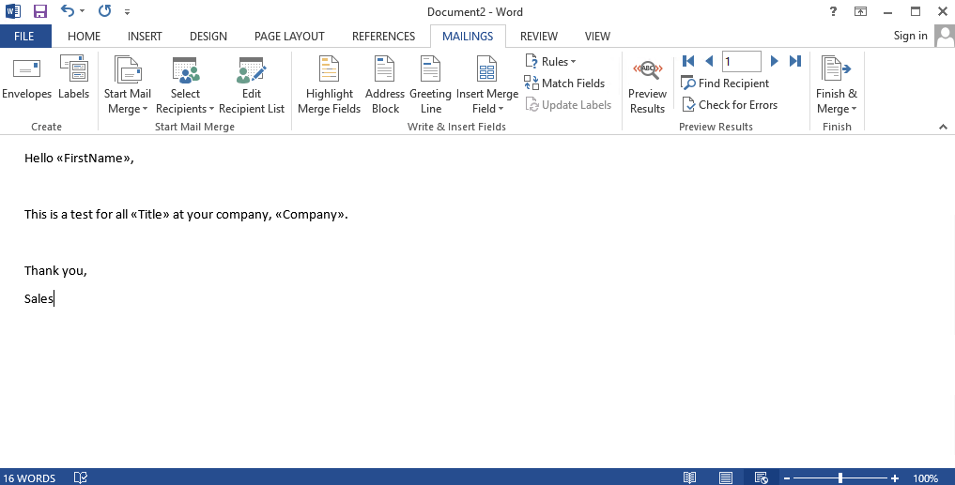Viewport: 955px width, 485px height.
Task: Click the Insert Merge Field icon
Action: [x=486, y=68]
